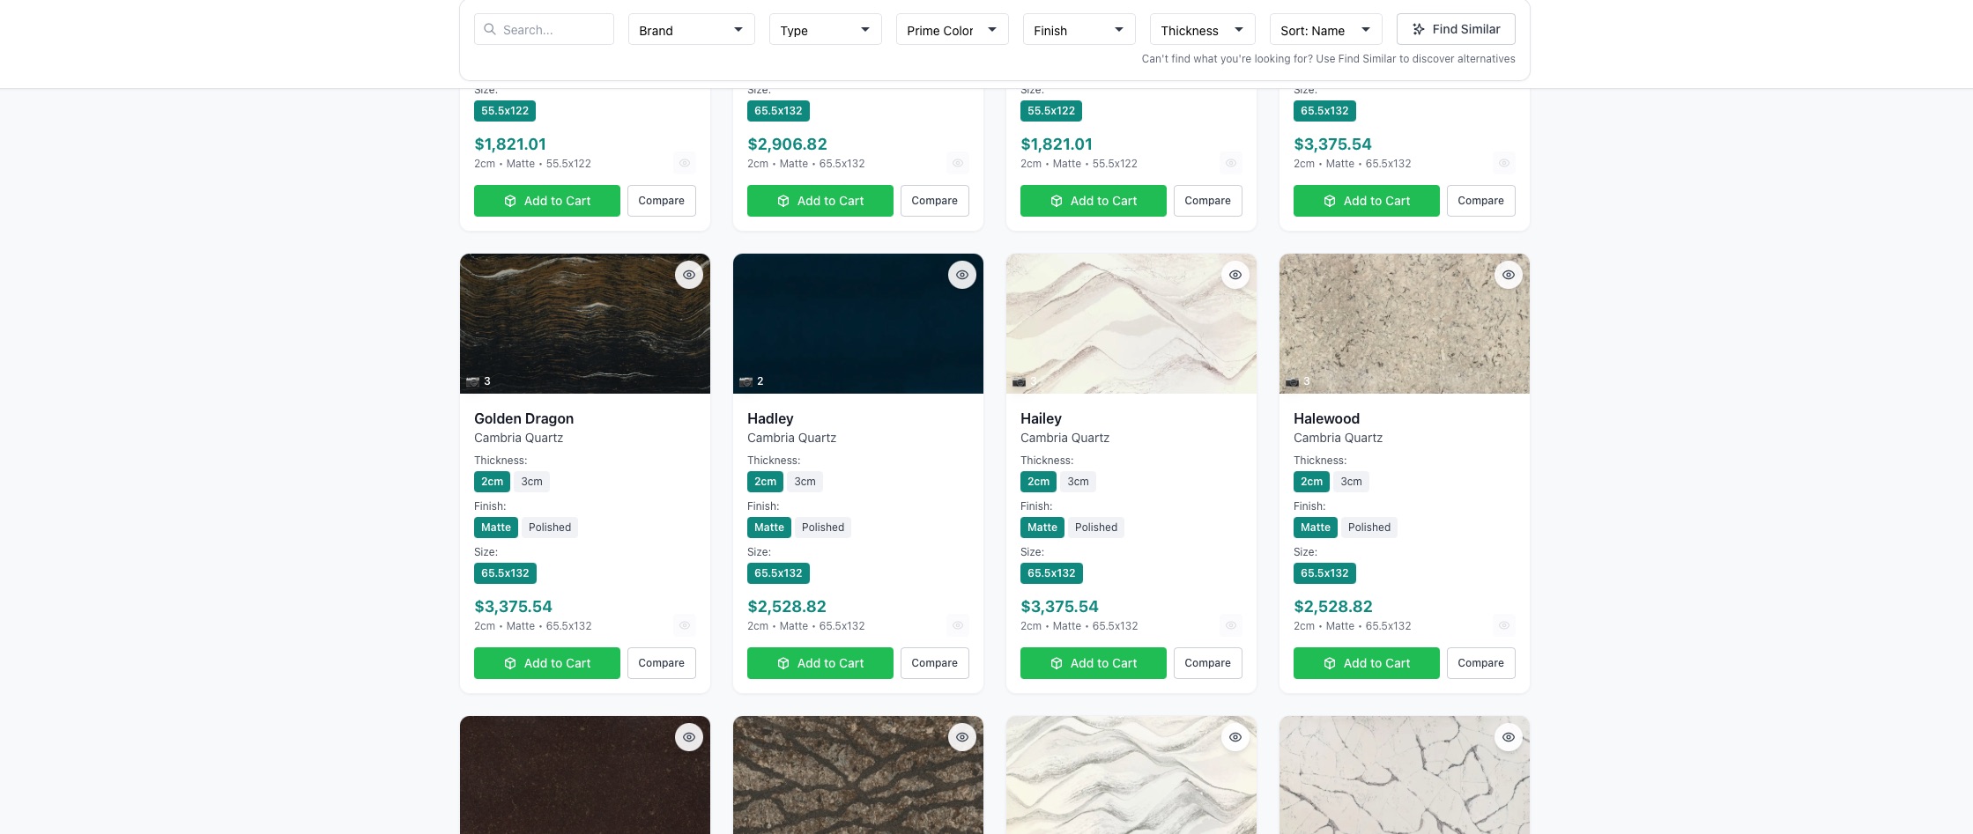Screen dimensions: 1973x834
Task: Add Hailey to cart
Action: [x=1093, y=663]
